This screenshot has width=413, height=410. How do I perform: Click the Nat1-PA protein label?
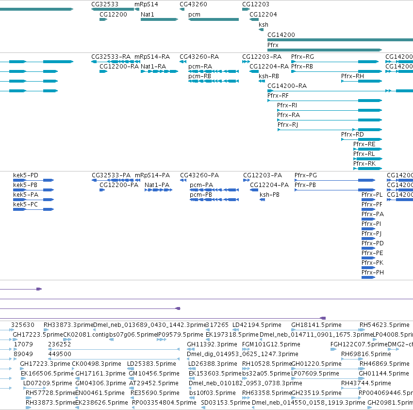click(157, 185)
